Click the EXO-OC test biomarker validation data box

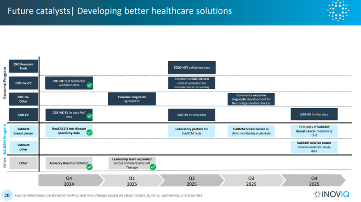pos(69,83)
